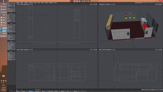Select the Spline Cage tool
Screen dimensions: 163x92
click(11, 57)
